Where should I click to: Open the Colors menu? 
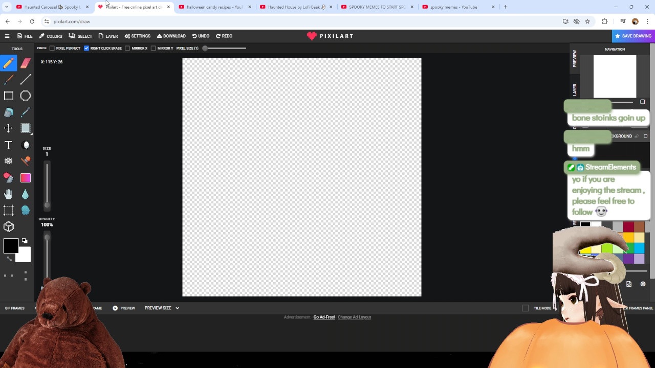point(51,36)
